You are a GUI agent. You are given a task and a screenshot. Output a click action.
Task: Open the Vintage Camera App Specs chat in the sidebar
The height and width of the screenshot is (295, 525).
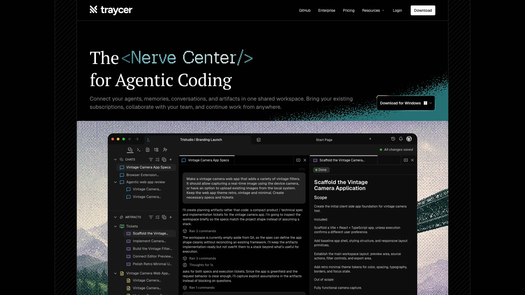click(146, 167)
